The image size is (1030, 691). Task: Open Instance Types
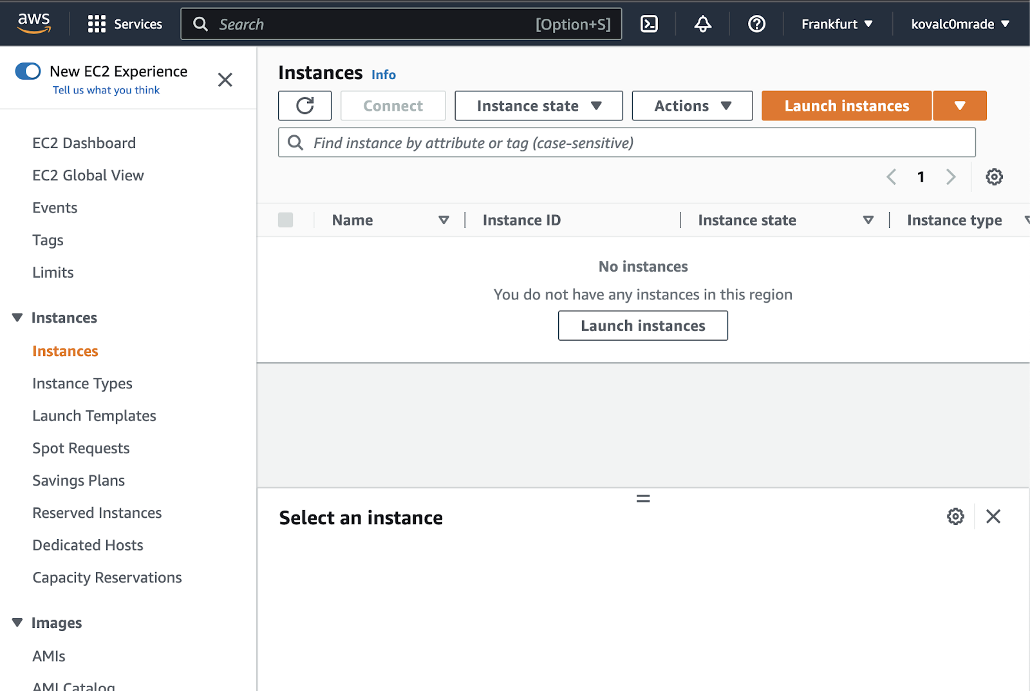coord(82,384)
